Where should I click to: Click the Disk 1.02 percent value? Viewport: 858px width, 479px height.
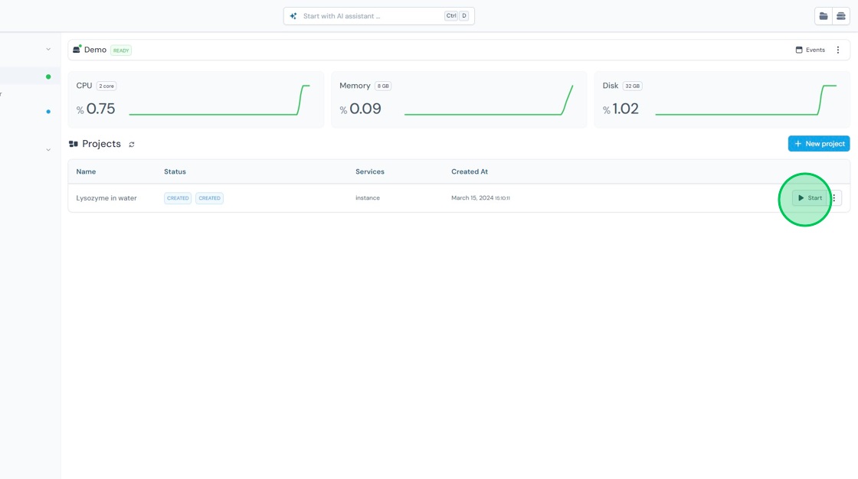(x=621, y=109)
